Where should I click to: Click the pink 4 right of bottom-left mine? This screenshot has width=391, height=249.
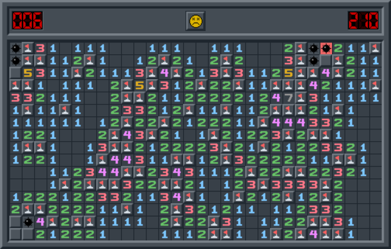[x=40, y=222]
